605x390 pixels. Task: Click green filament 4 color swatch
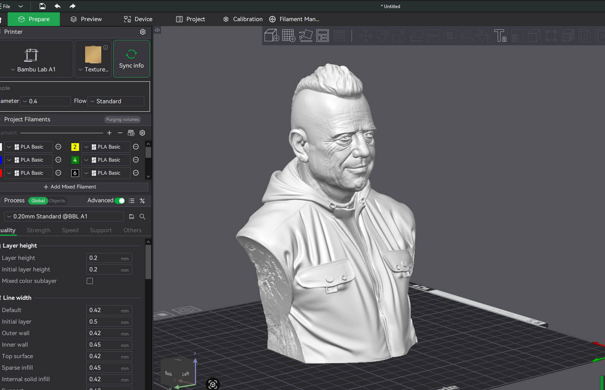point(75,160)
